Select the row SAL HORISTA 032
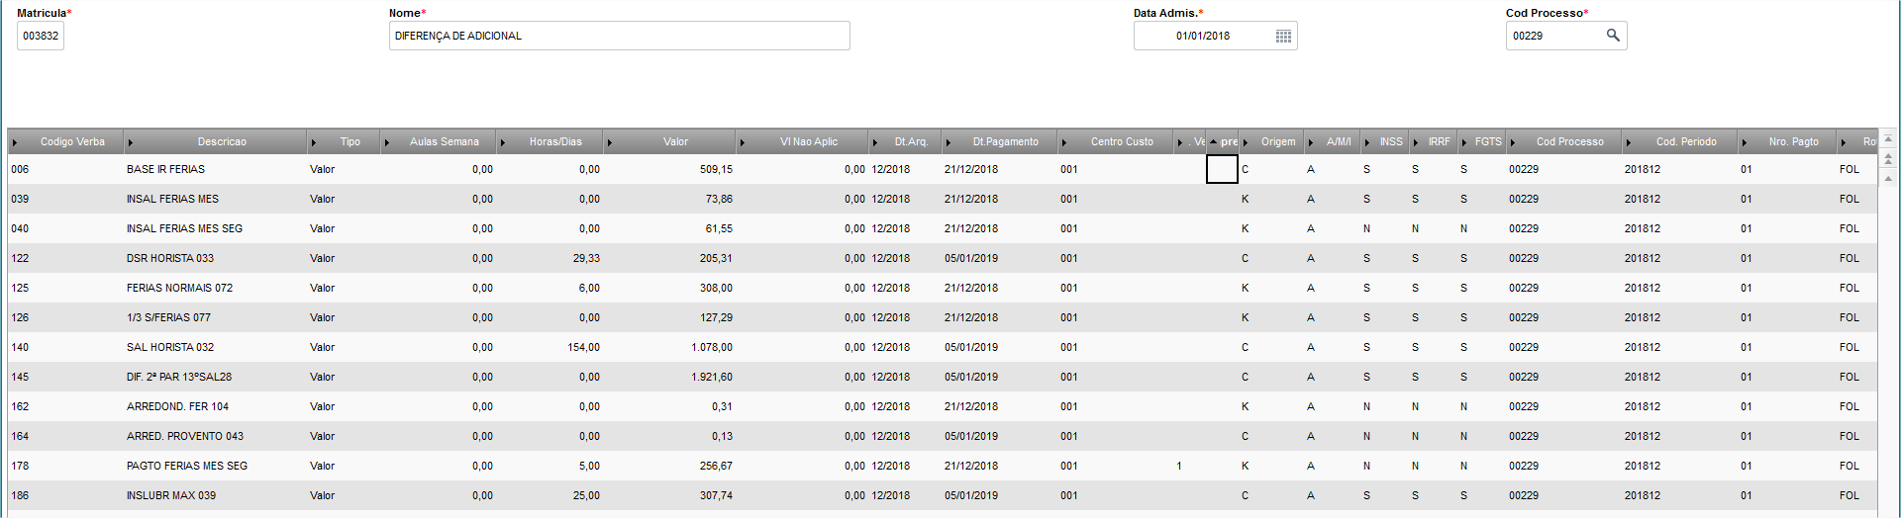This screenshot has width=1901, height=518. [942, 347]
